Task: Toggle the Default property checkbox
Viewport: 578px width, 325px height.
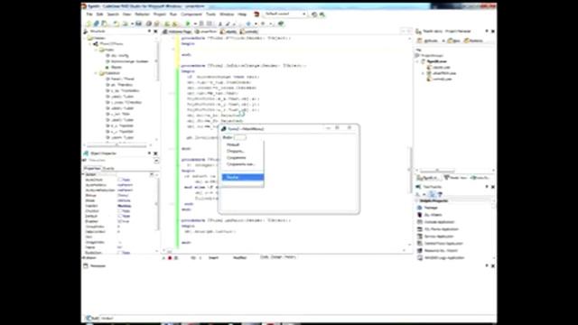Action: click(x=120, y=217)
